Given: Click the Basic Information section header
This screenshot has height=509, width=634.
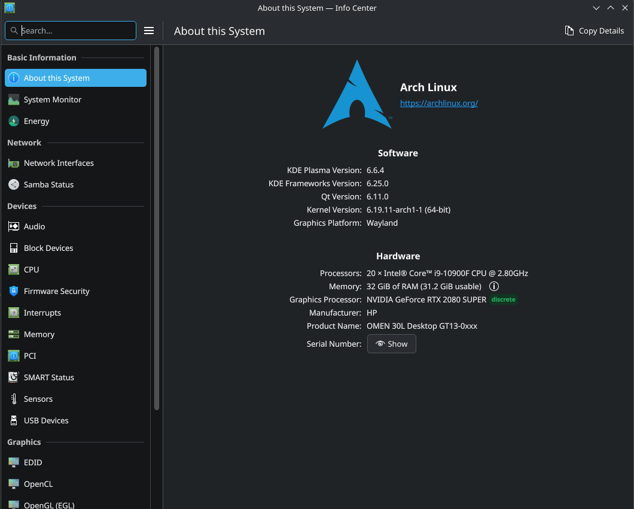Looking at the screenshot, I should (x=42, y=57).
